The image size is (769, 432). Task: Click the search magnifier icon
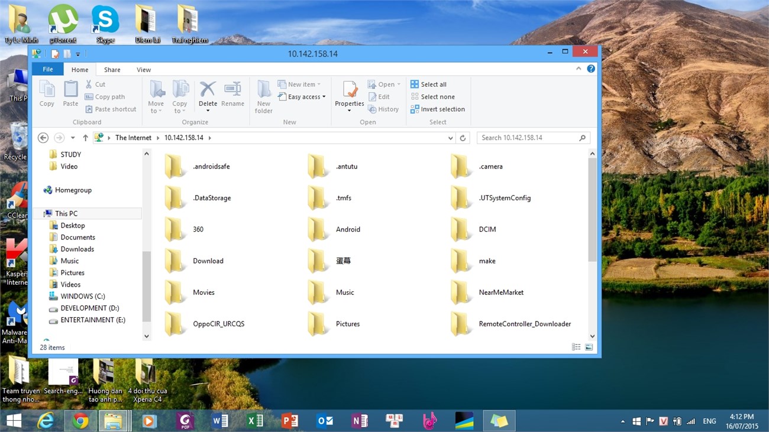pos(583,138)
